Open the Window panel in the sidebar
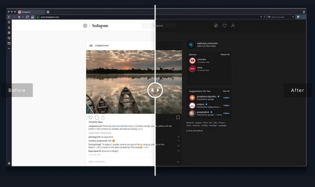The image size is (315, 187). tap(9, 43)
